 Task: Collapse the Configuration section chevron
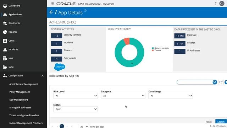43,76
